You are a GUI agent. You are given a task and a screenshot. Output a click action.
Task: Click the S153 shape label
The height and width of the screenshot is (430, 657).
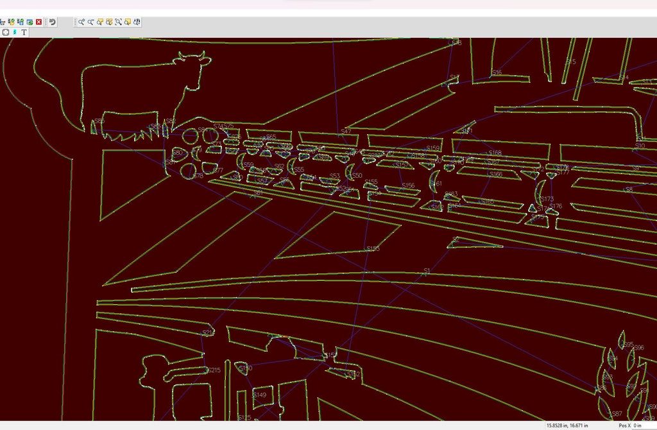pos(372,248)
